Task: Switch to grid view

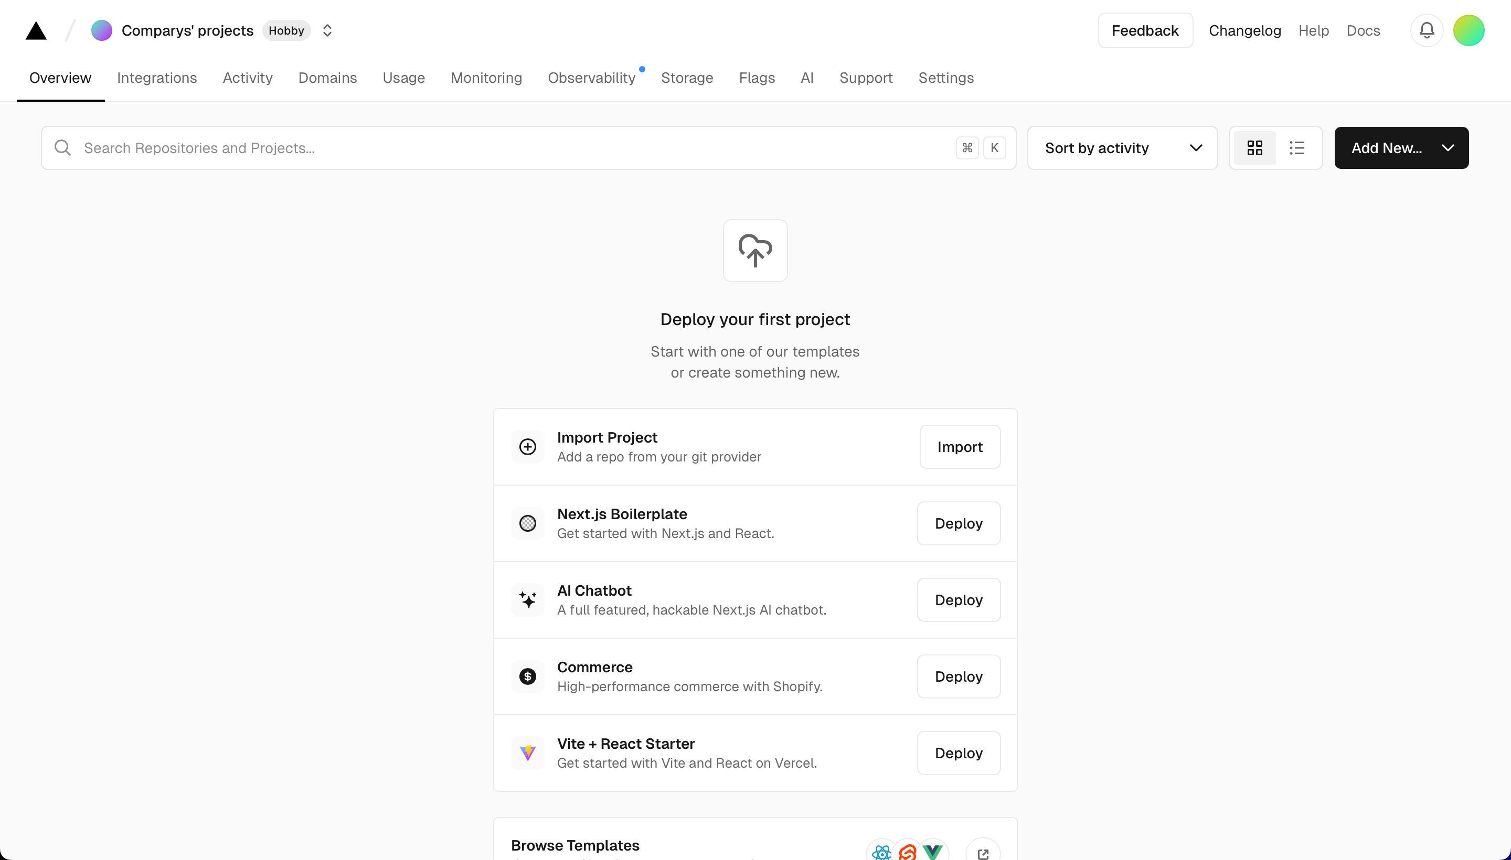Action: point(1254,148)
